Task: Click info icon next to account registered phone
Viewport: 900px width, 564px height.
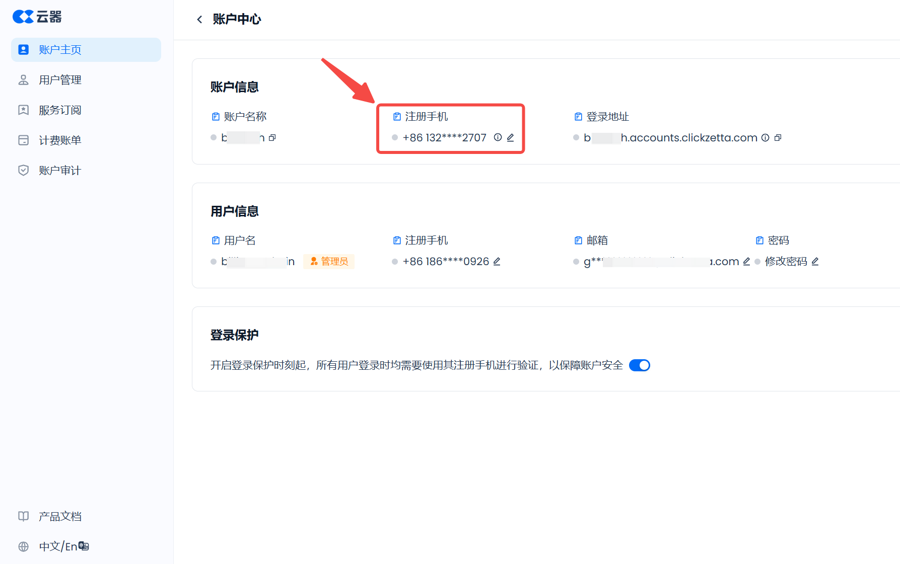Action: click(x=498, y=137)
